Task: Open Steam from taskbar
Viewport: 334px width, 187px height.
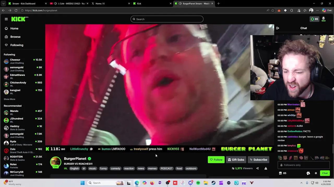Action: tap(213, 183)
